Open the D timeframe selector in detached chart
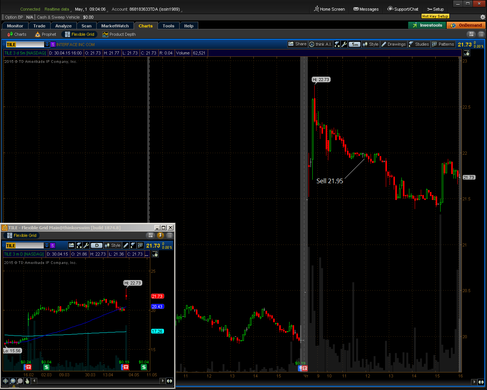The height and width of the screenshot is (390, 487). [x=97, y=245]
